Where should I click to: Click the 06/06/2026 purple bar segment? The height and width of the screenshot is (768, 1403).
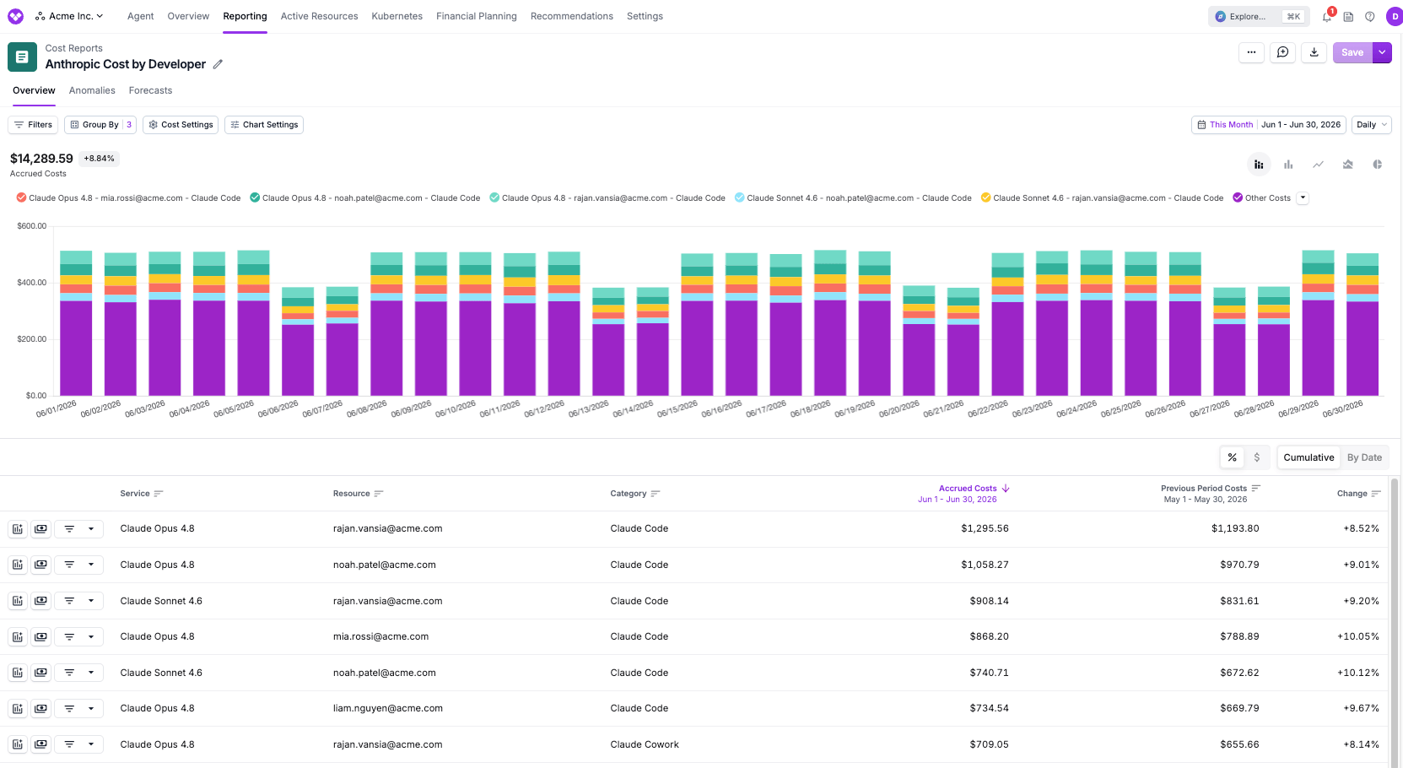(298, 360)
